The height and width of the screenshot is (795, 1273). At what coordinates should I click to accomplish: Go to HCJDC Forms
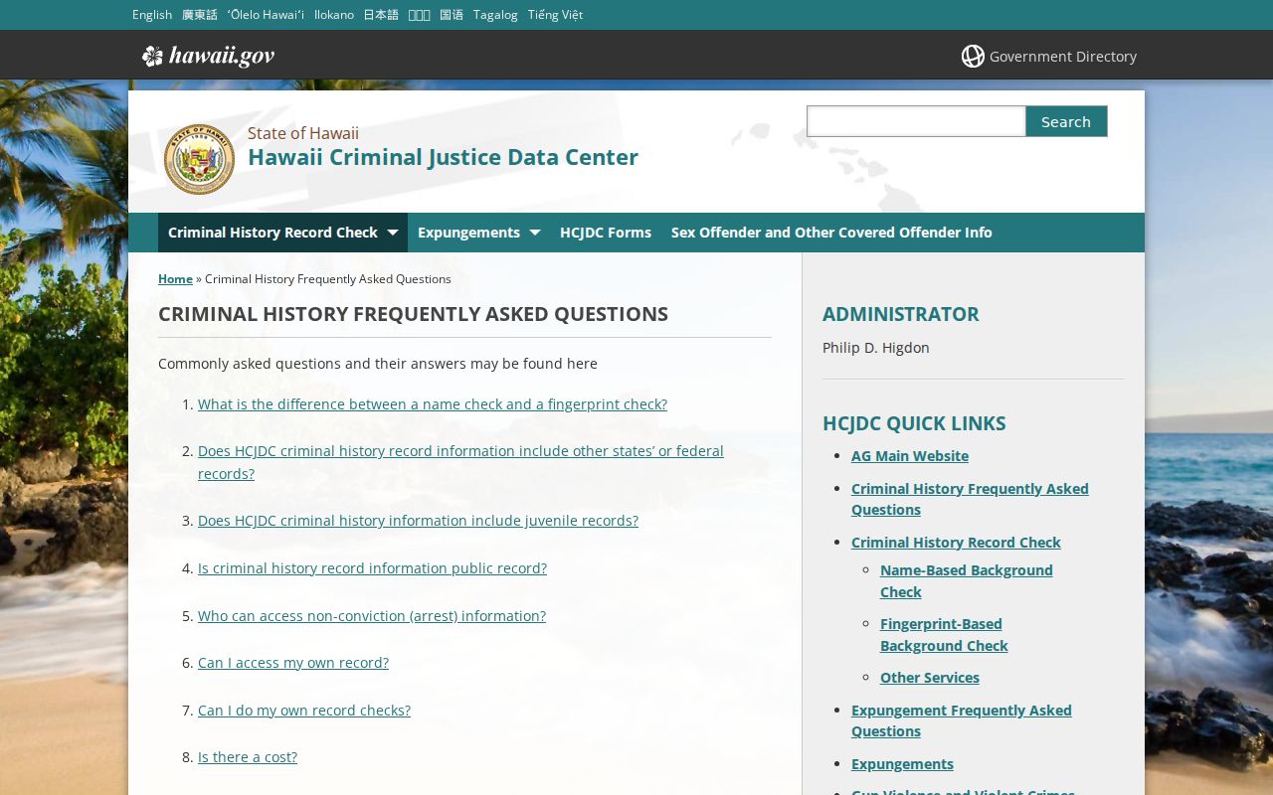(x=606, y=233)
